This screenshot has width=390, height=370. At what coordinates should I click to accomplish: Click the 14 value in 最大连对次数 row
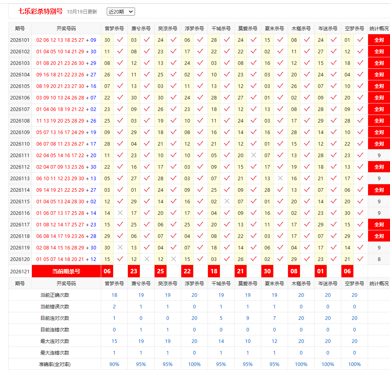click(221, 341)
